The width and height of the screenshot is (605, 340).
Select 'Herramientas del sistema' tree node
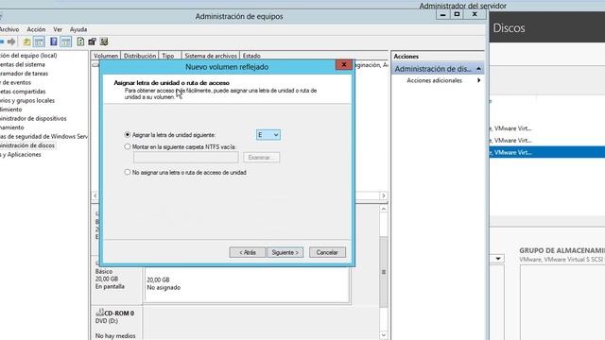(x=23, y=64)
